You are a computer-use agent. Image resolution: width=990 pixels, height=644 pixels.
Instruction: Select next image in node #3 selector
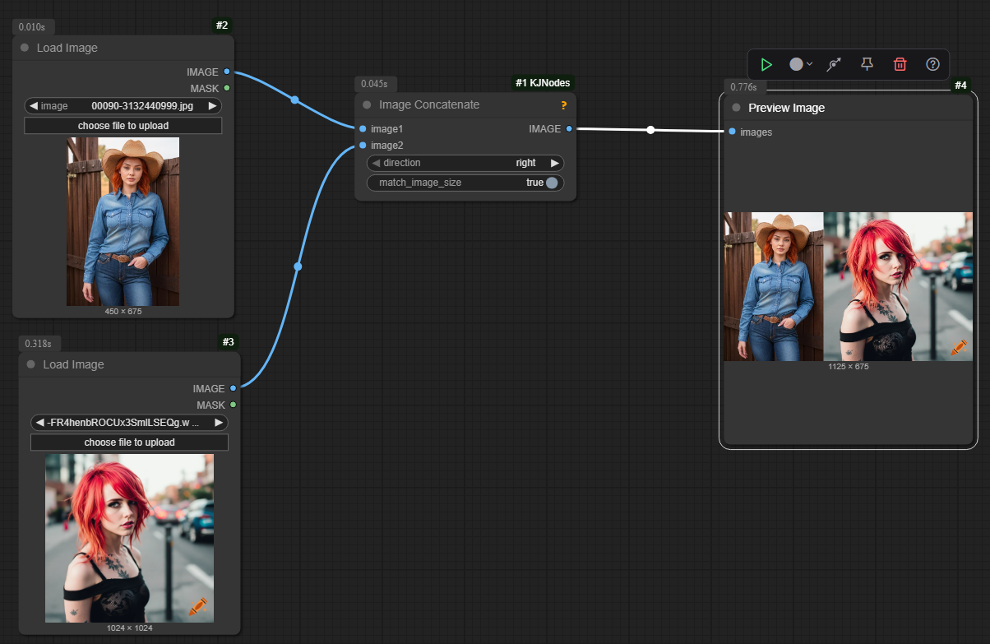tap(219, 423)
